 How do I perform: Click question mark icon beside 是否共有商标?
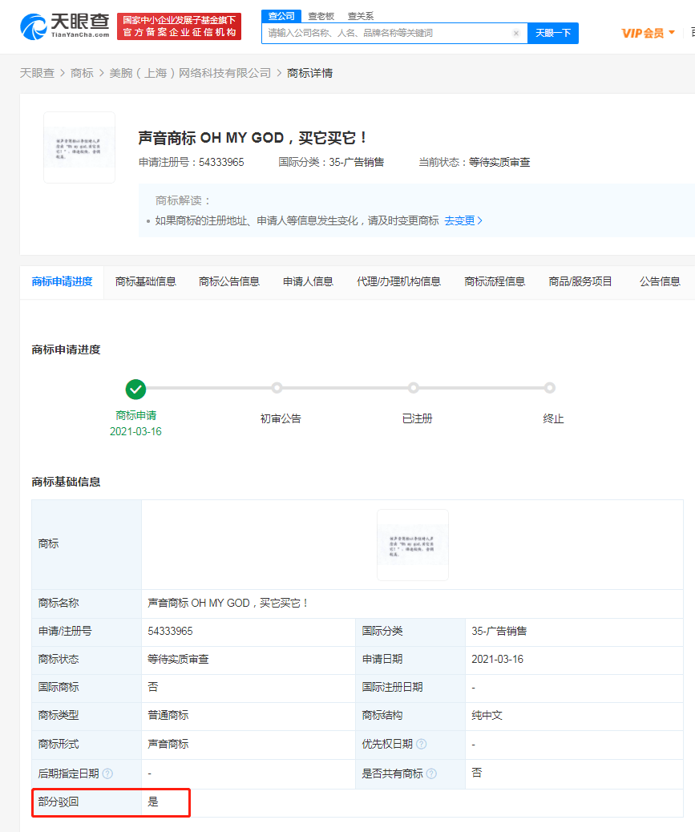[434, 773]
